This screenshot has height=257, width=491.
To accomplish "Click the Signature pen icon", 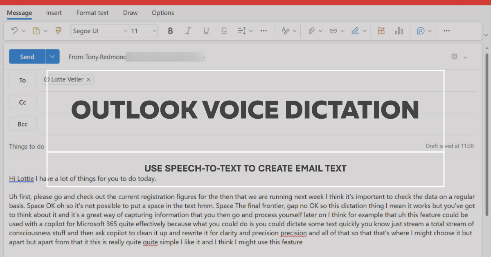I will (355, 31).
